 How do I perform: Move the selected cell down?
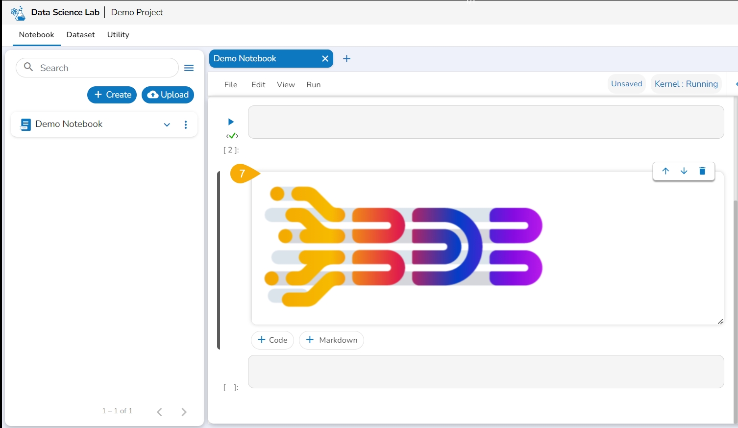[684, 171]
